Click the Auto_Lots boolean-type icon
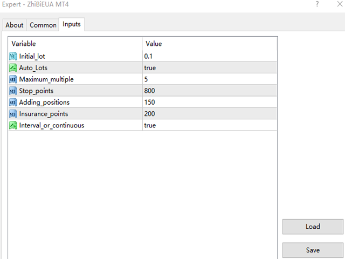Viewport: 345px width, 259px height. click(13, 68)
